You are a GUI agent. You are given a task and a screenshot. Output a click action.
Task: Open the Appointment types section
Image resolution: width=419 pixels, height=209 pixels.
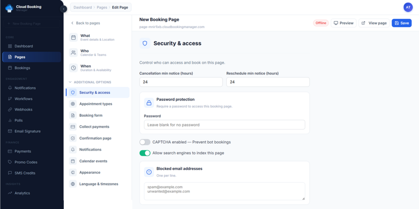(x=95, y=104)
